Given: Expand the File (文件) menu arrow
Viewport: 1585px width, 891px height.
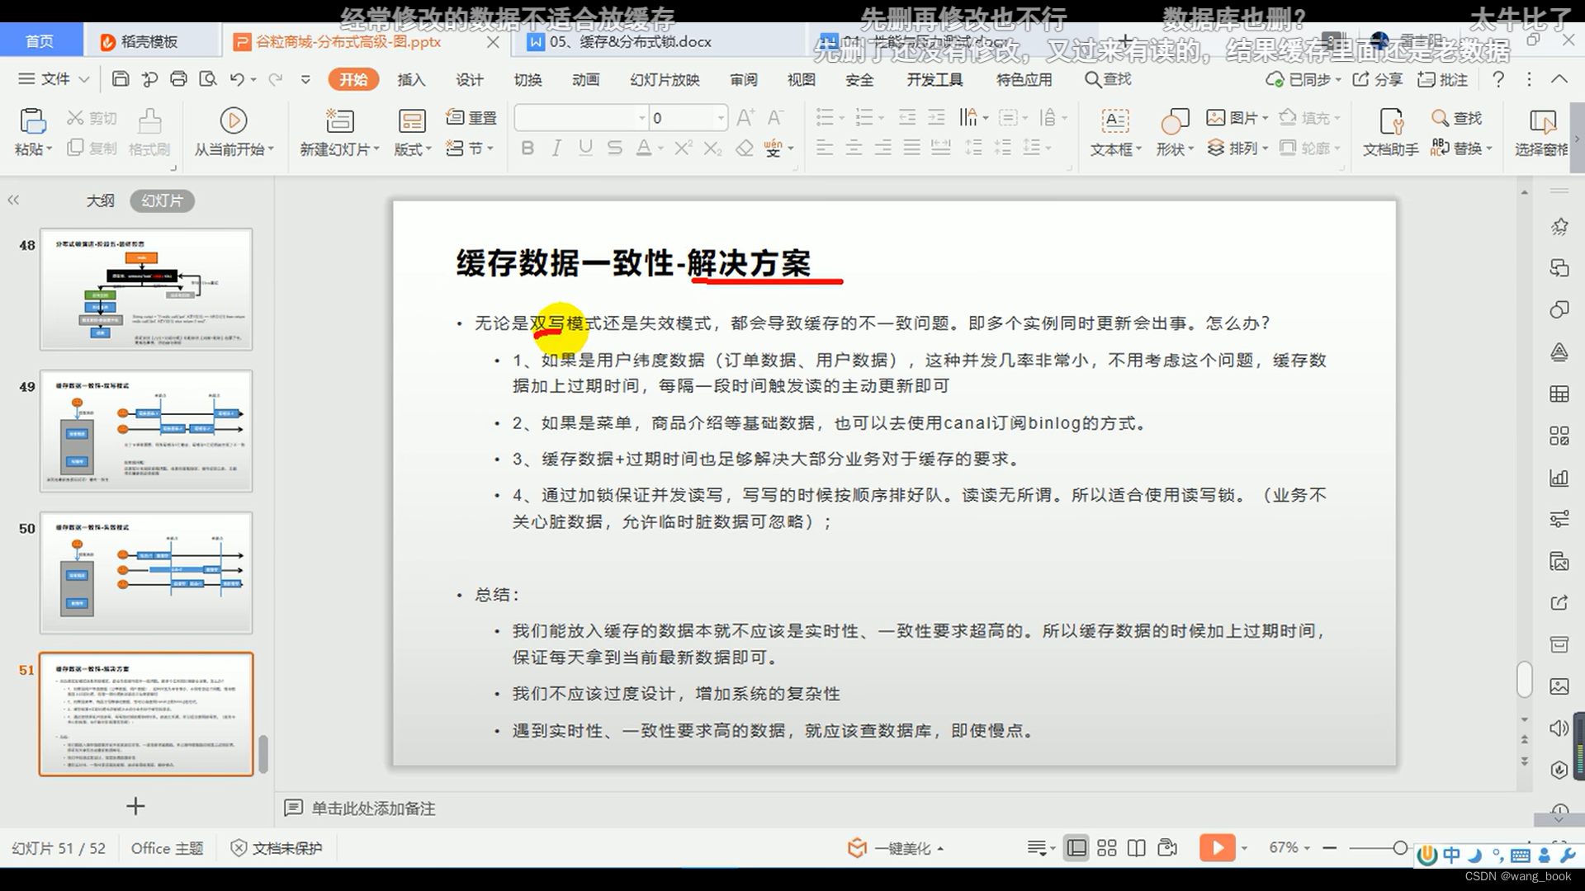Looking at the screenshot, I should [x=83, y=80].
